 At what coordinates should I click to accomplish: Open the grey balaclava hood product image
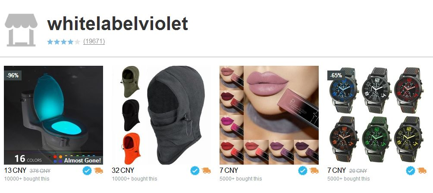coord(161,115)
